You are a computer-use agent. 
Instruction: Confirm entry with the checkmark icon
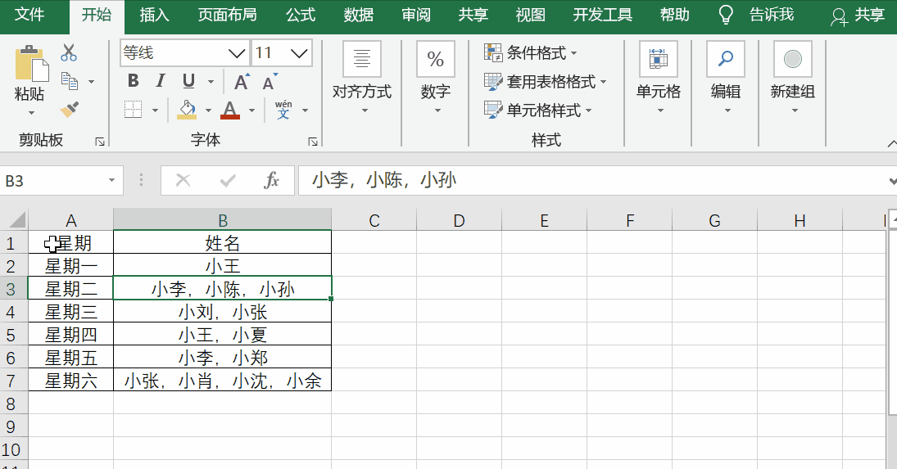228,181
